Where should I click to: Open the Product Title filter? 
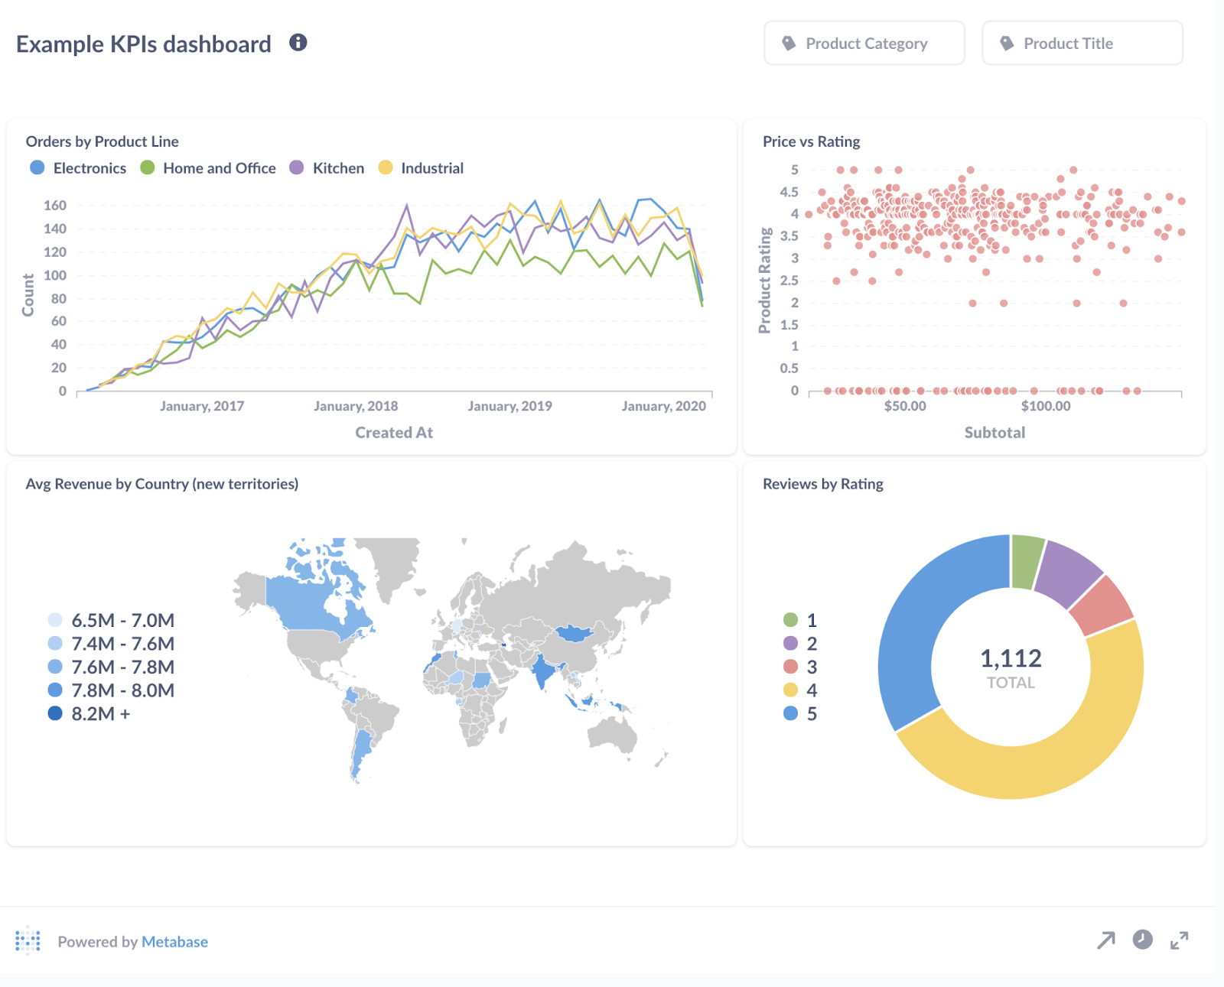(x=1082, y=43)
